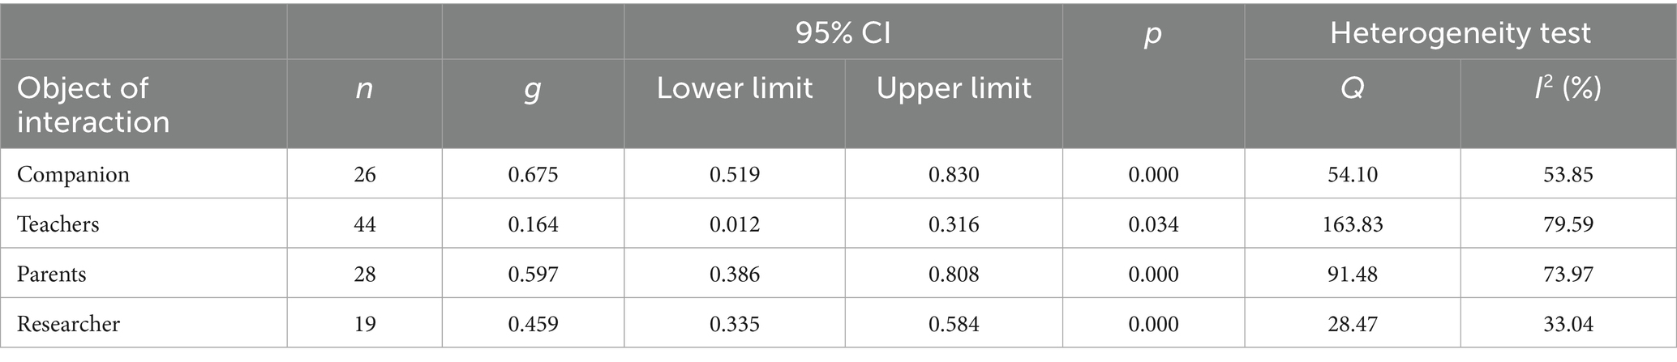Click the "Teachers" row label
Screen dimensions: 1677x362
click(x=58, y=224)
